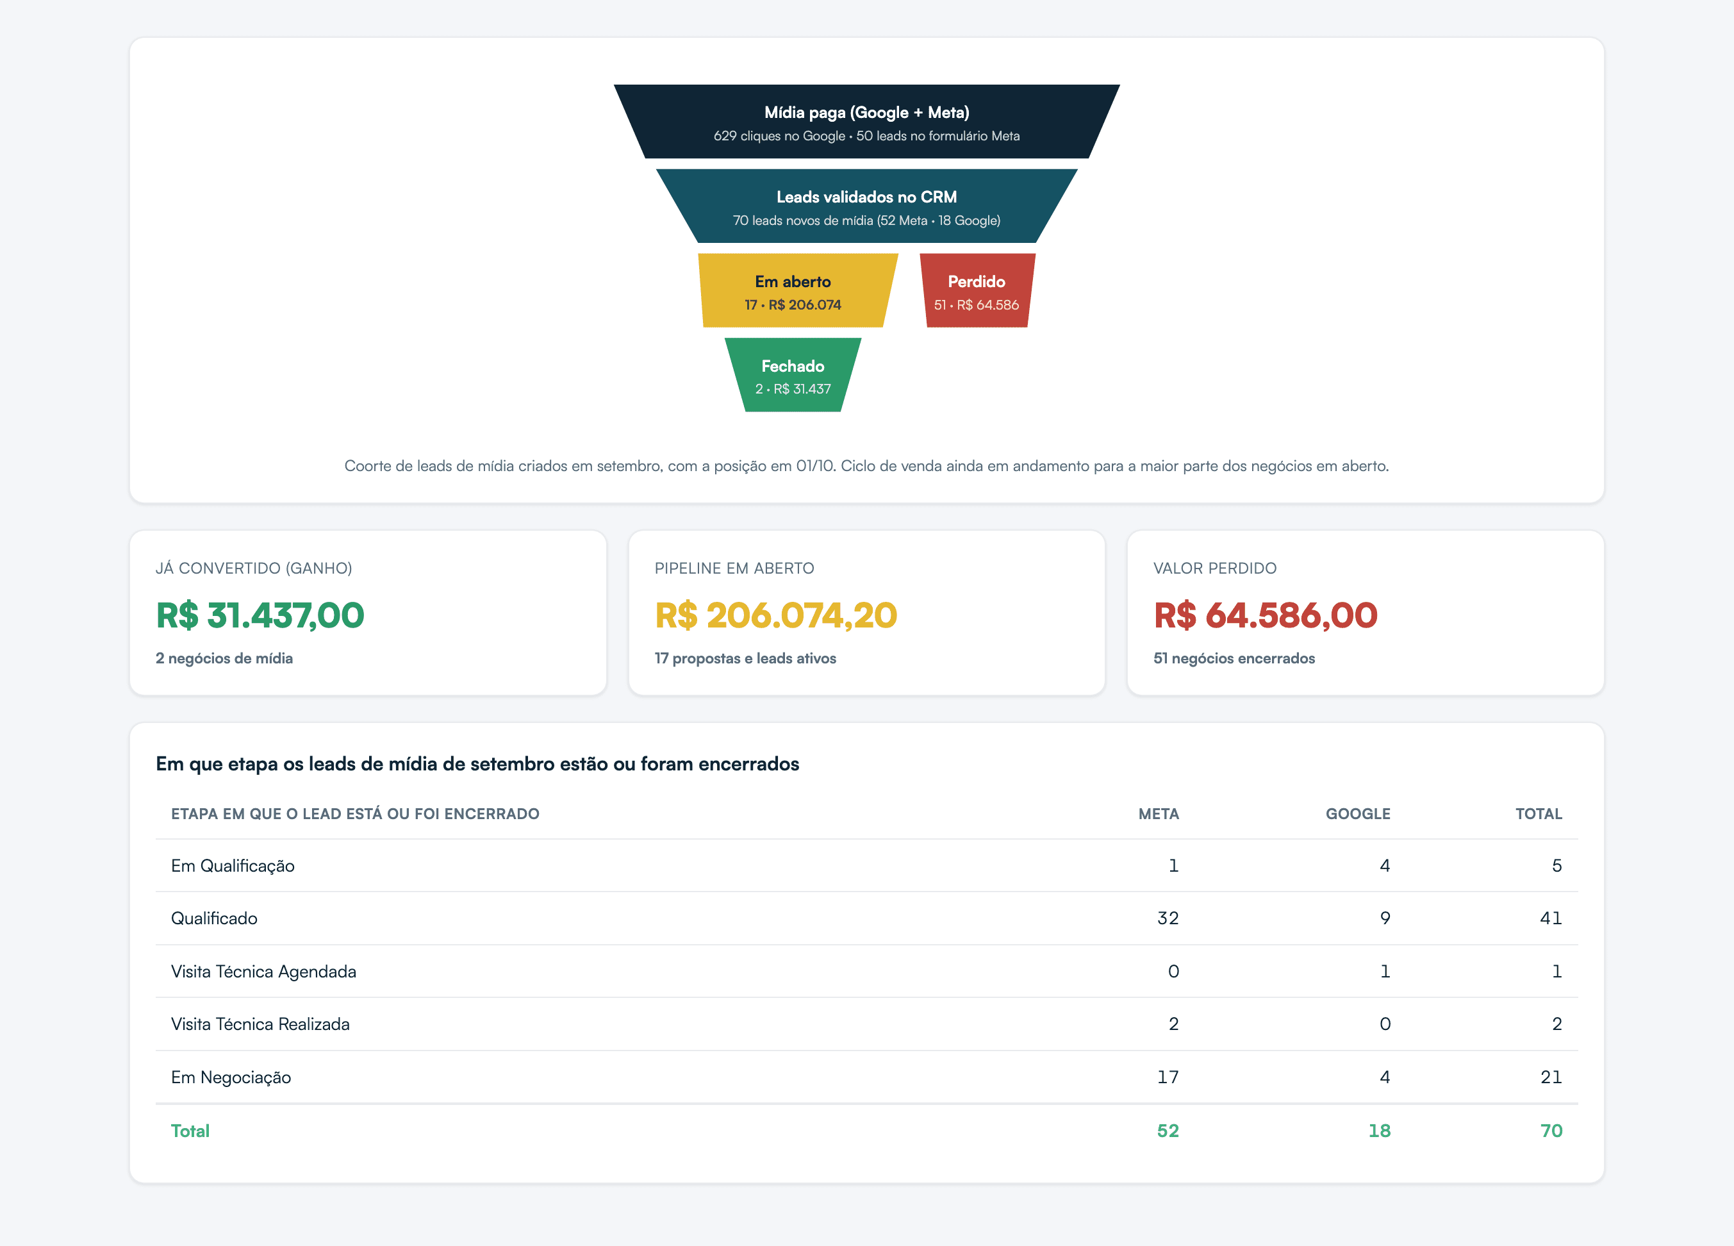Click the "TOTAL" column header
The image size is (1734, 1246).
click(x=1539, y=814)
